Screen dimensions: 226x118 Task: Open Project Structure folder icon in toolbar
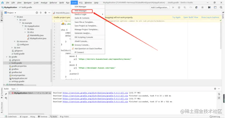click(x=209, y=7)
